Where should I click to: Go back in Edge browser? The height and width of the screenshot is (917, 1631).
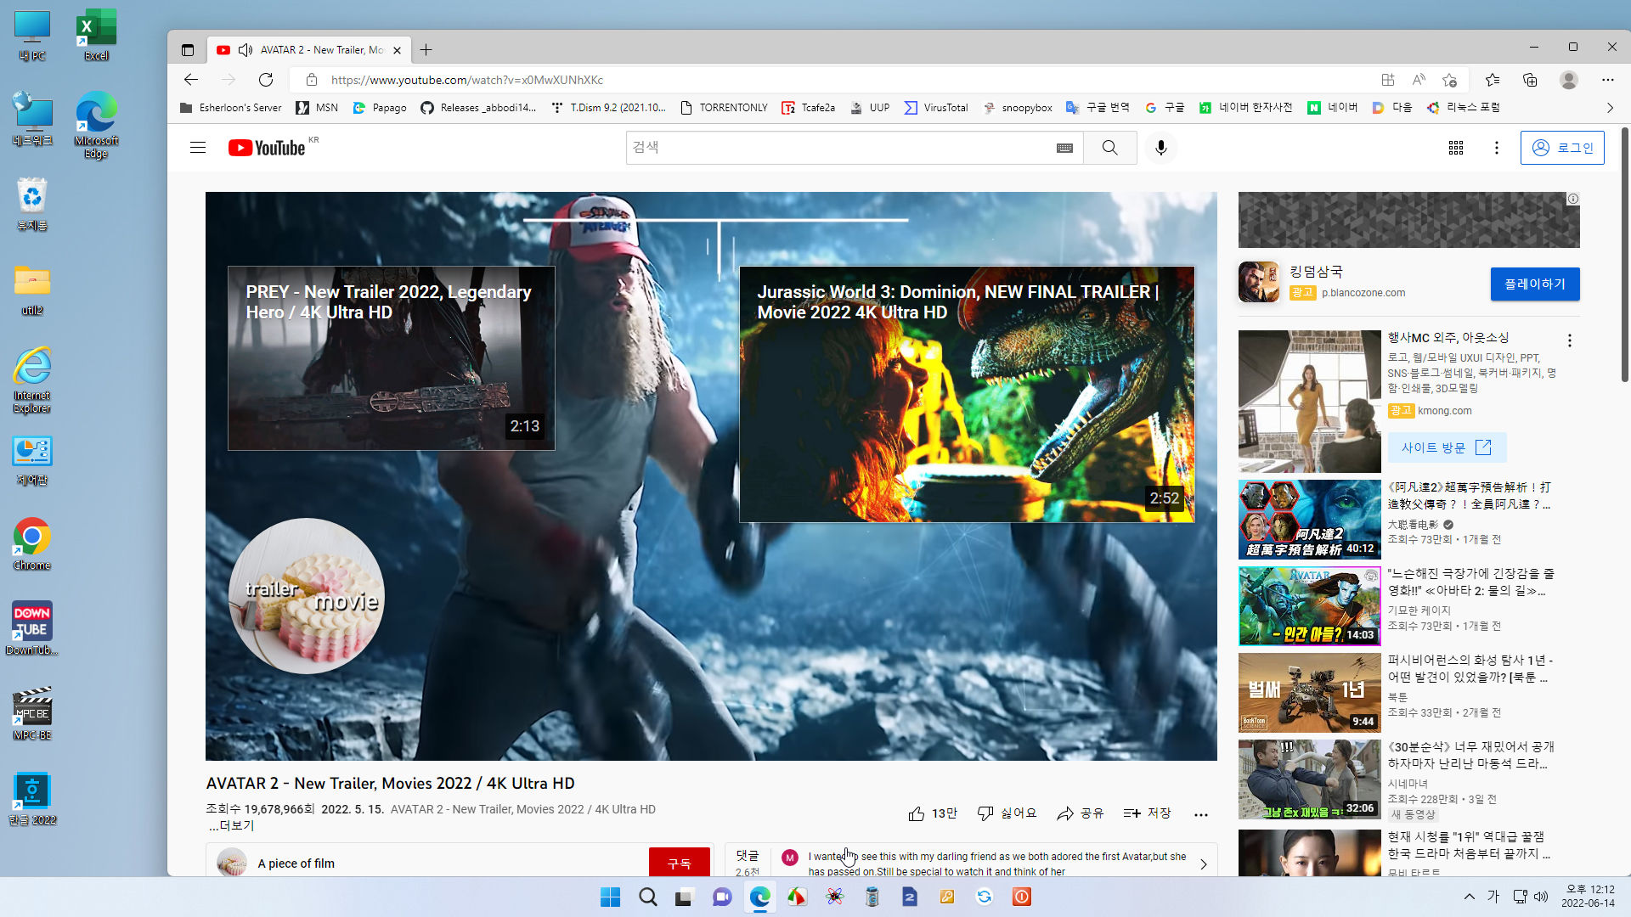(191, 80)
